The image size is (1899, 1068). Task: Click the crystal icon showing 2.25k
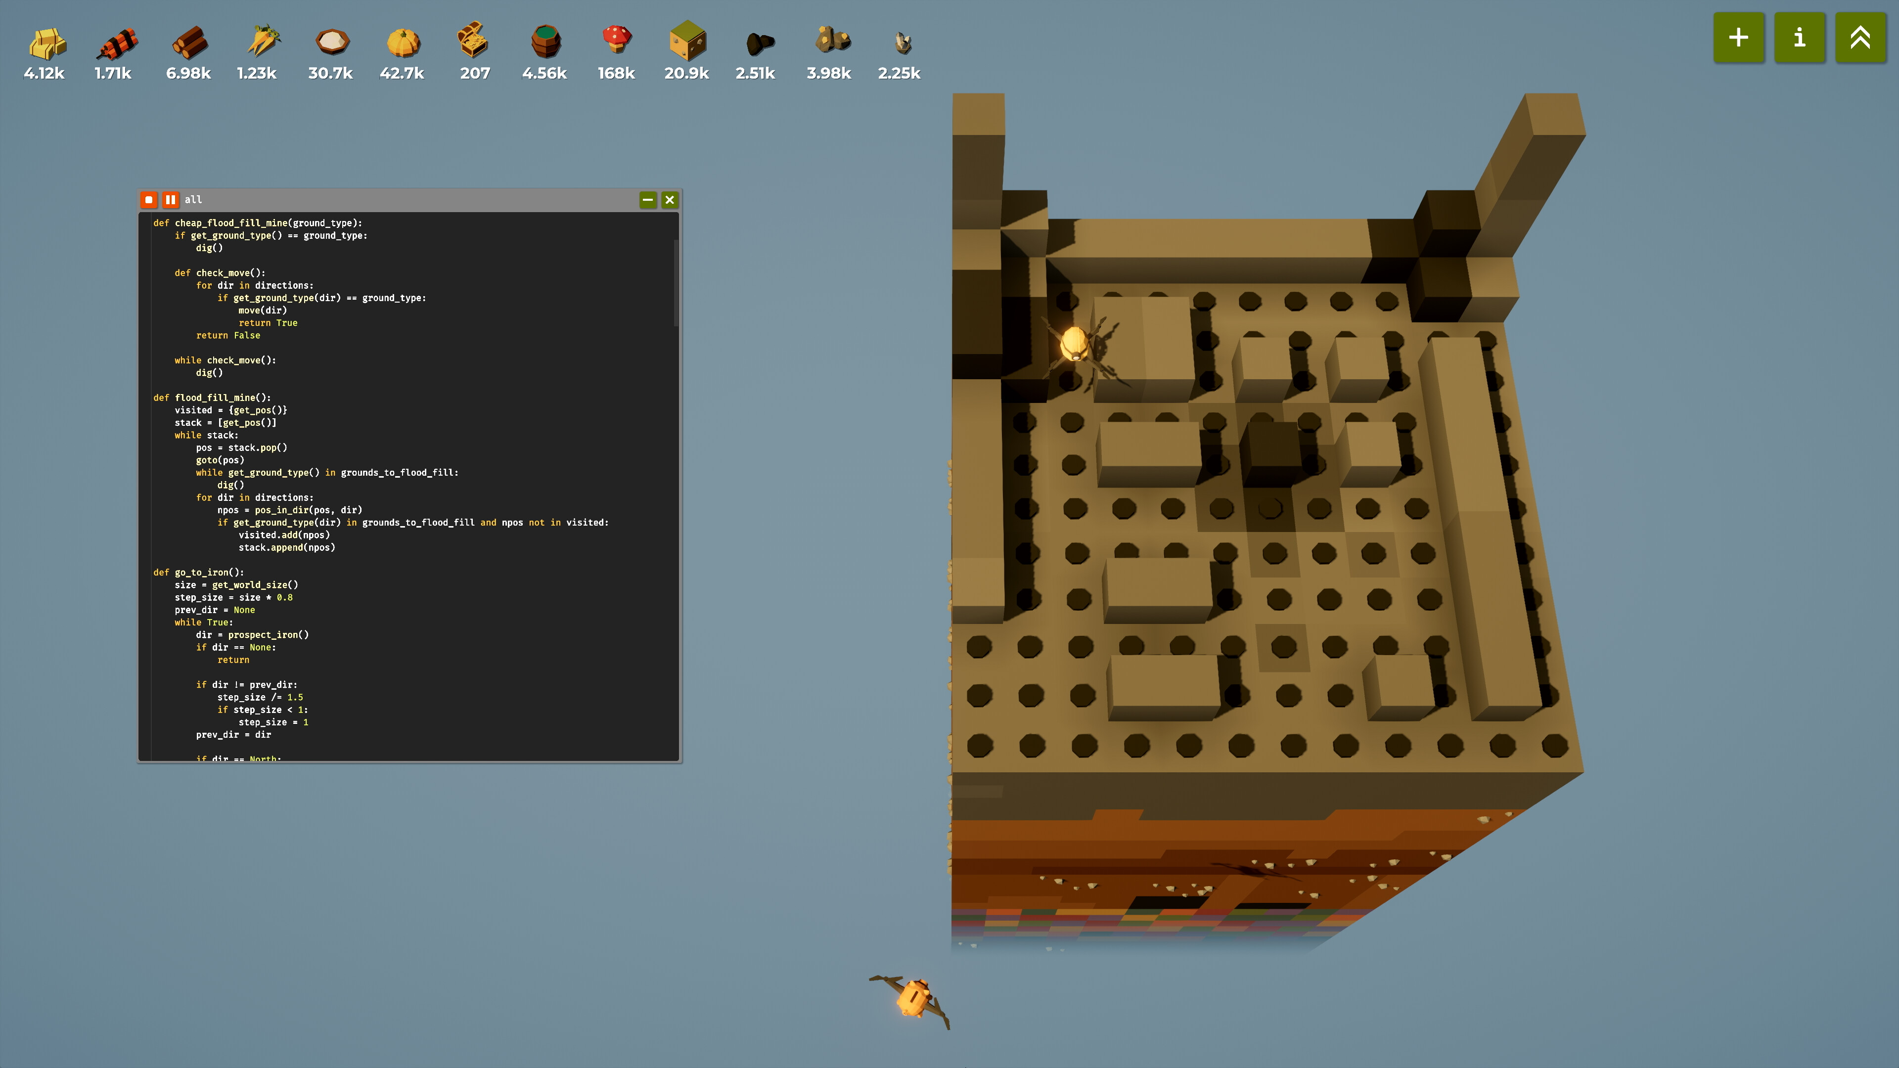pos(903,44)
